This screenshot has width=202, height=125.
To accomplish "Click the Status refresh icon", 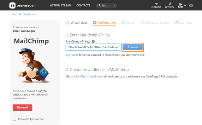I will coord(123,22).
